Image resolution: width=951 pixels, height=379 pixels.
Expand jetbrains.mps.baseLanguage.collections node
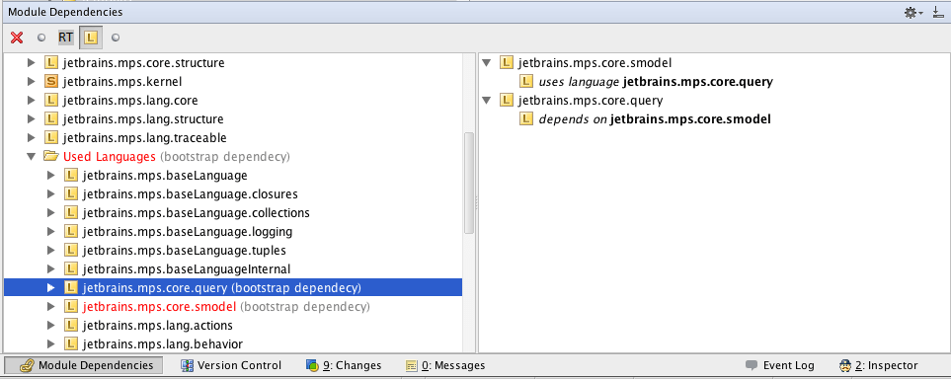tap(51, 213)
